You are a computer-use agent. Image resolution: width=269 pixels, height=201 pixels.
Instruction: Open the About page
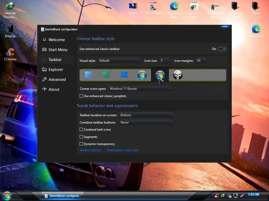point(57,90)
